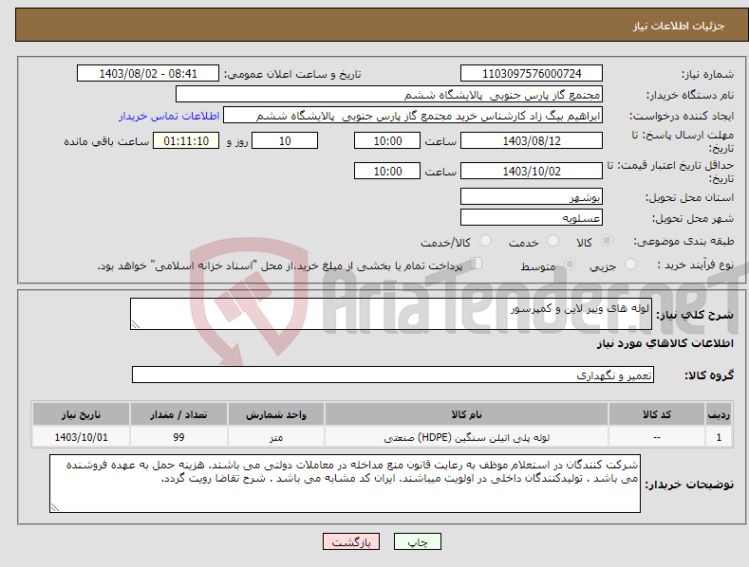Click the need date cell 1403/10/01
This screenshot has height=567, width=749.
82,437
